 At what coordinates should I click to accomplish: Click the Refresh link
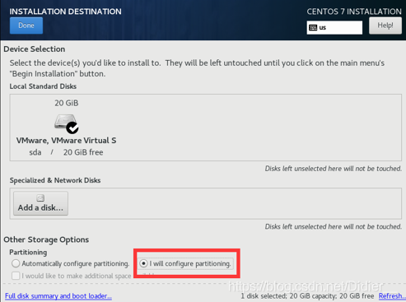coord(391,296)
